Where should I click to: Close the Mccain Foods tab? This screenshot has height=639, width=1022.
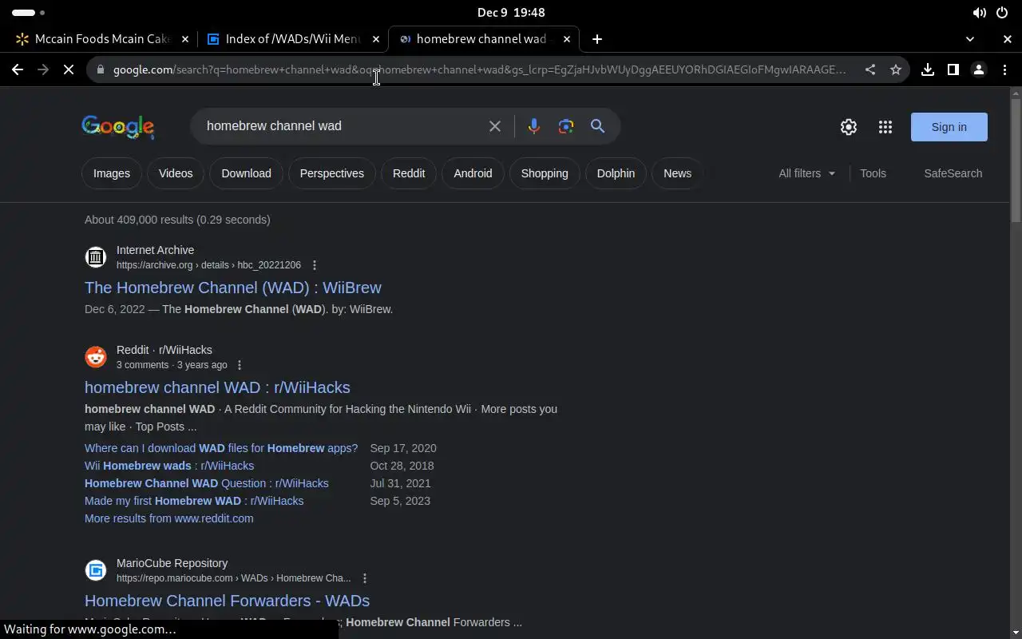point(185,39)
